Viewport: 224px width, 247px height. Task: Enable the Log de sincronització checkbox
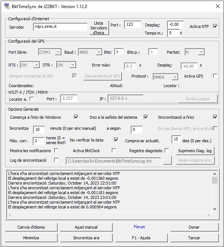tap(56, 160)
